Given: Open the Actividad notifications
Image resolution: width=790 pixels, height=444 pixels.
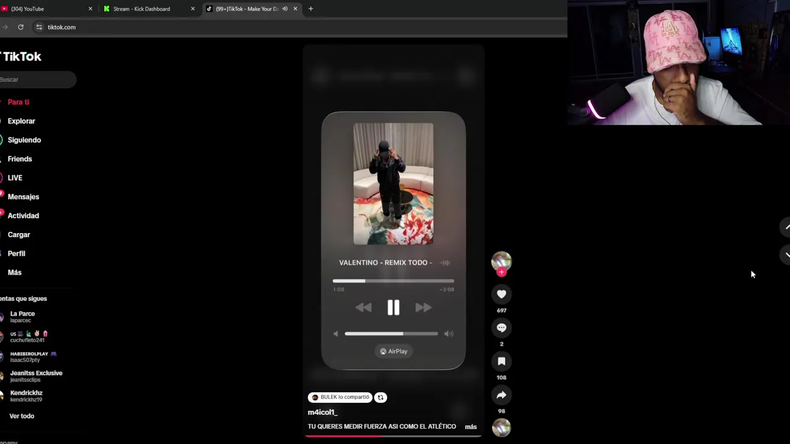Looking at the screenshot, I should [23, 216].
